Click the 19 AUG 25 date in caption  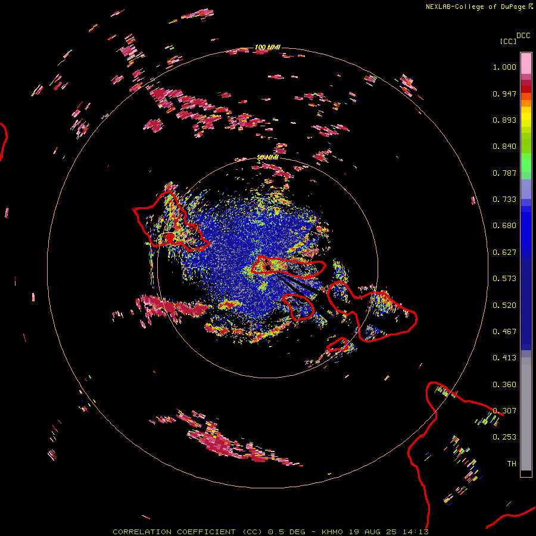(x=373, y=532)
